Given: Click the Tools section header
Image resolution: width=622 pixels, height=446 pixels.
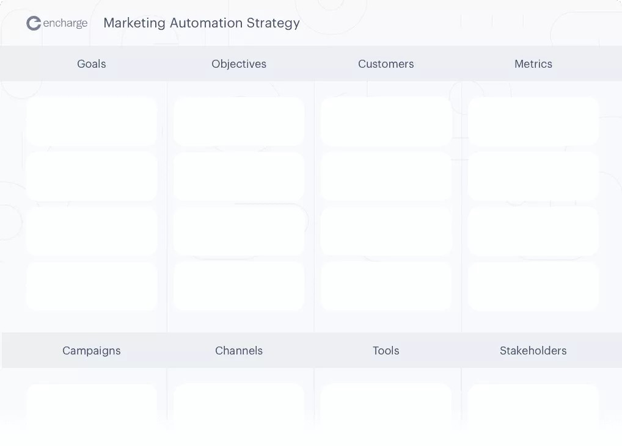Looking at the screenshot, I should tap(386, 351).
